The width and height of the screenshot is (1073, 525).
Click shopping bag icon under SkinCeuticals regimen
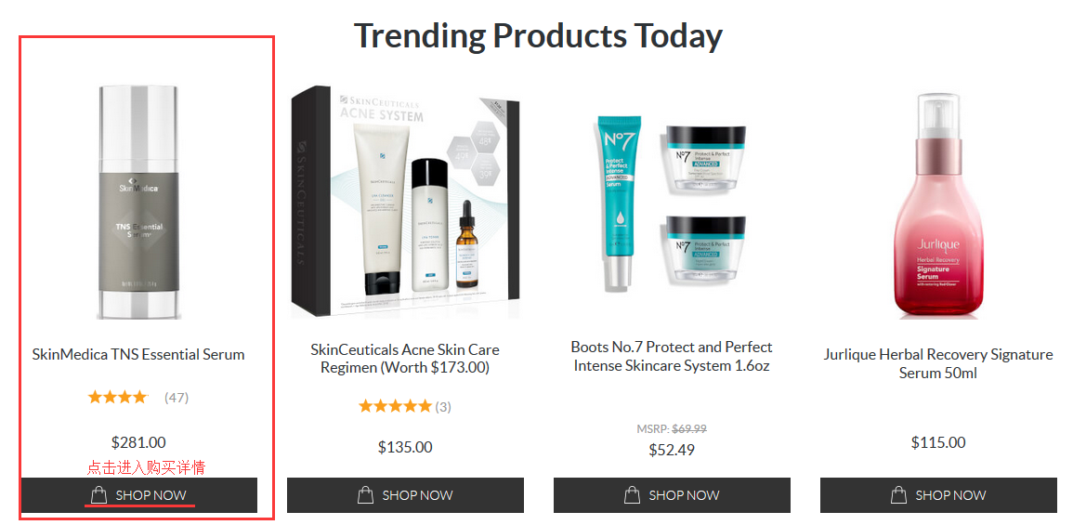tap(365, 495)
